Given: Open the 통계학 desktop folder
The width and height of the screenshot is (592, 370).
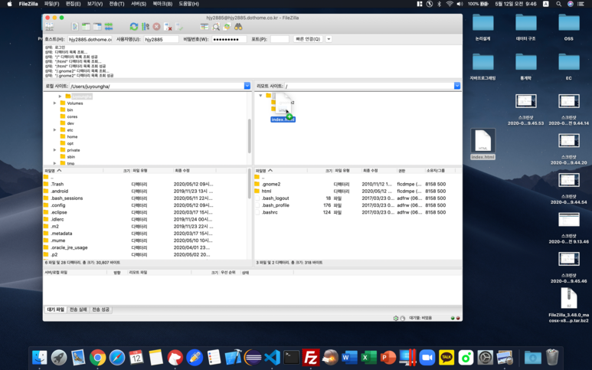Looking at the screenshot, I should [526, 67].
